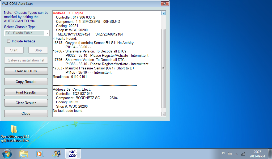Viewport: 272px width, 159px height.
Task: Click fault 16706 Shareware Version line
Action: click(x=90, y=51)
